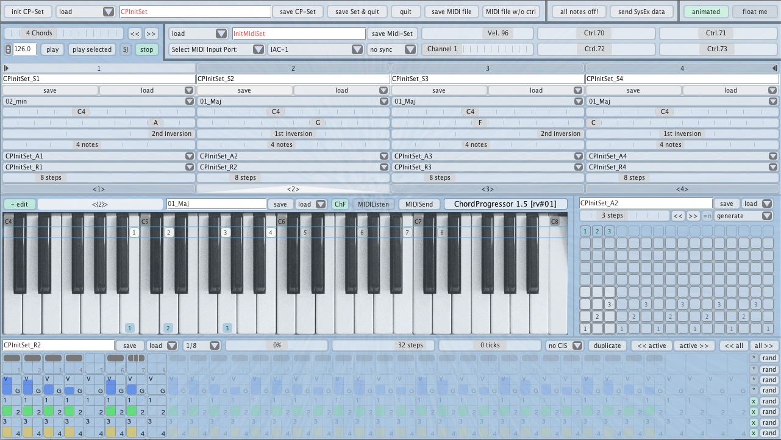Click the left triangle marker in slot header

[x=6, y=68]
